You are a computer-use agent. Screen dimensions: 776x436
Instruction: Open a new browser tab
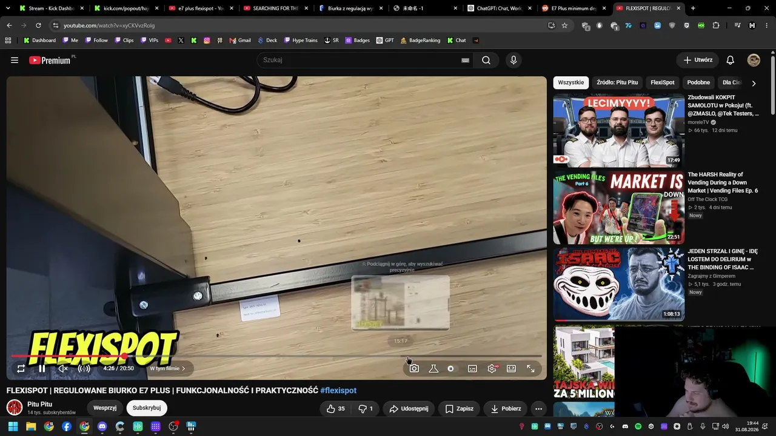coord(693,8)
